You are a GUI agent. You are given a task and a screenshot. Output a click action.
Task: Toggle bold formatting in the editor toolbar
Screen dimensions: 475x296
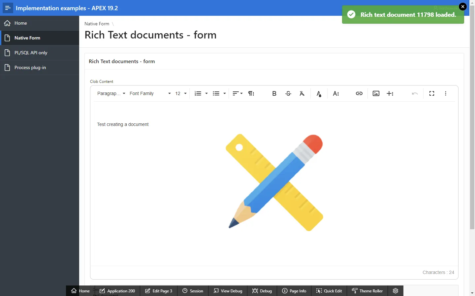274,93
